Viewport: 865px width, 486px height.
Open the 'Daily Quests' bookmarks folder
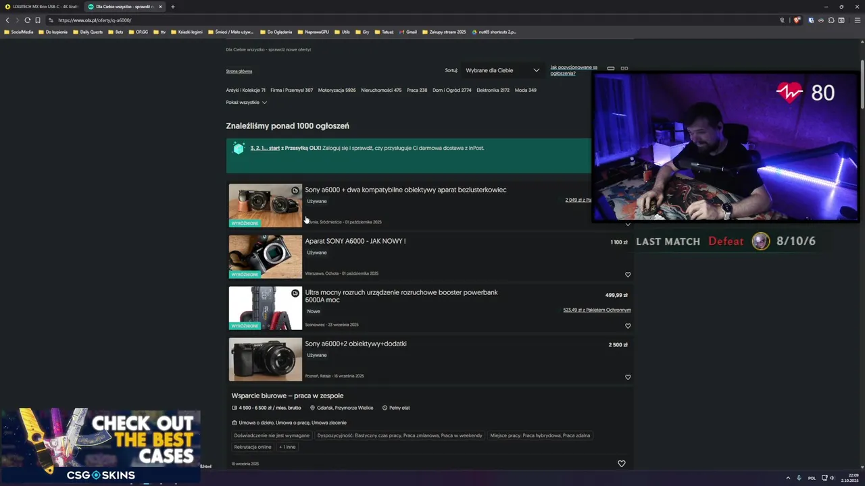[x=88, y=32]
